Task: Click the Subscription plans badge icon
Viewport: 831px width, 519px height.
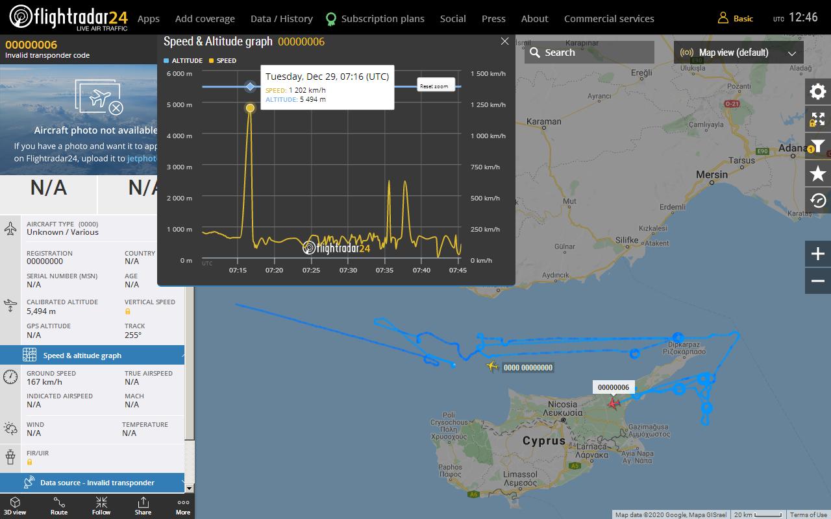Action: [x=331, y=19]
